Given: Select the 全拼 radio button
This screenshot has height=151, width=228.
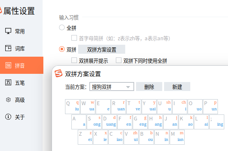Looking at the screenshot, I should [62, 28].
